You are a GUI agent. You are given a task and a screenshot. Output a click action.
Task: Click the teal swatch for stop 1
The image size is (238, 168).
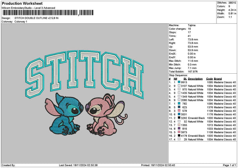[x=179, y=82]
